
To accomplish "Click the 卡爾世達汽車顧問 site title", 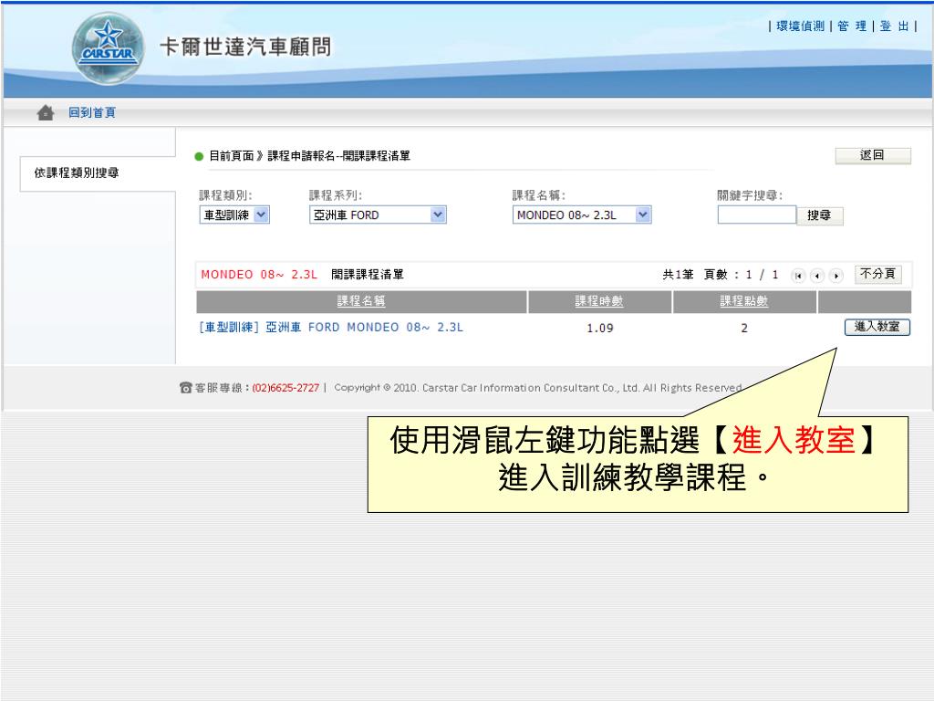I will click(x=245, y=47).
